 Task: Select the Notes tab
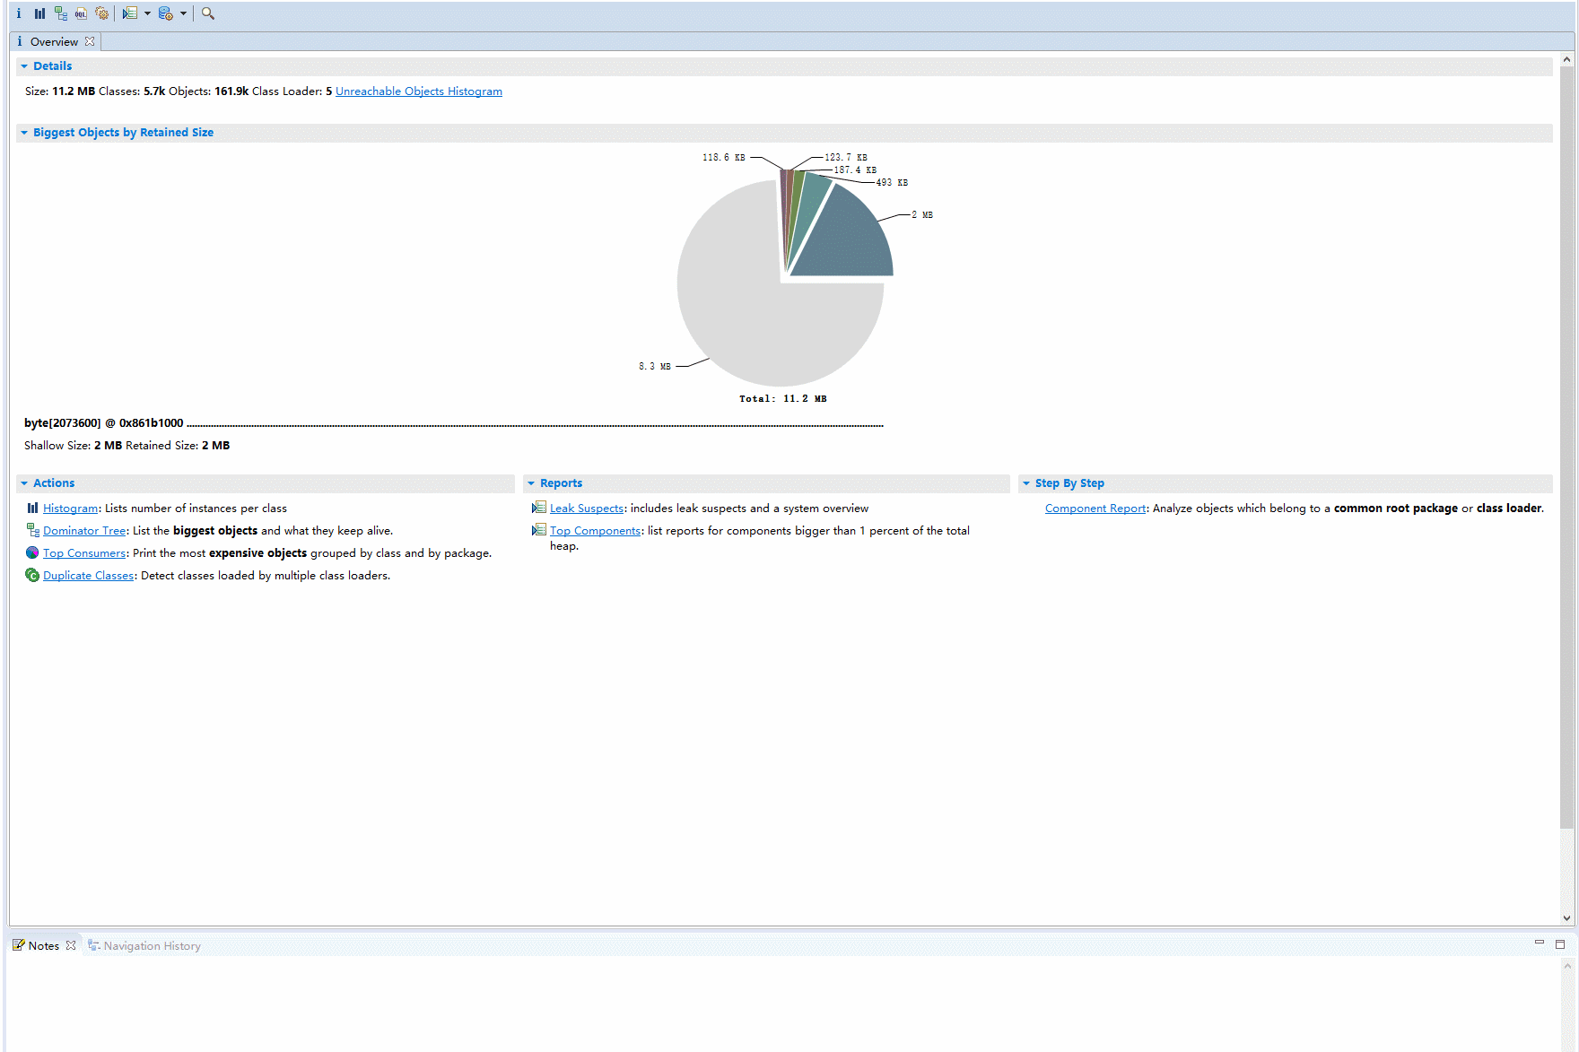(43, 945)
